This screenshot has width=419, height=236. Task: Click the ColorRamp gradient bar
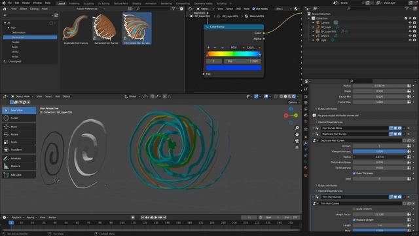click(234, 54)
